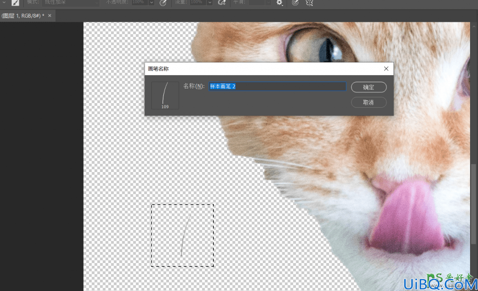Click the brush preview thumbnail labeled 109
Viewport: 478px width, 291px height.
pyautogui.click(x=165, y=95)
